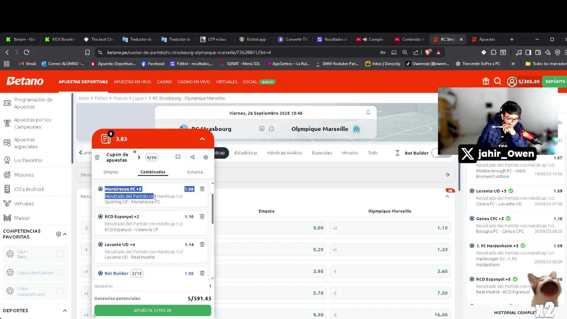
Task: Click the browser reload button
Action: [27, 52]
